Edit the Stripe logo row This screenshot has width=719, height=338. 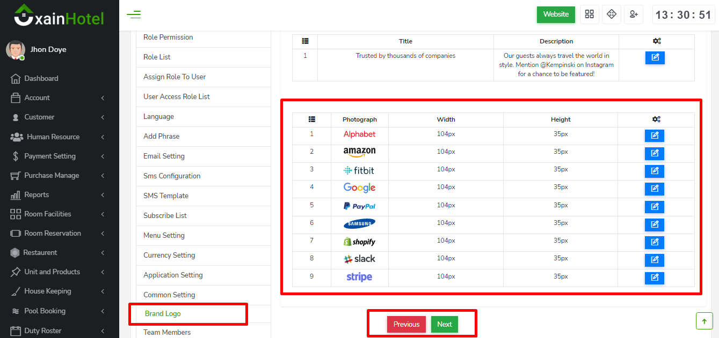(x=654, y=278)
